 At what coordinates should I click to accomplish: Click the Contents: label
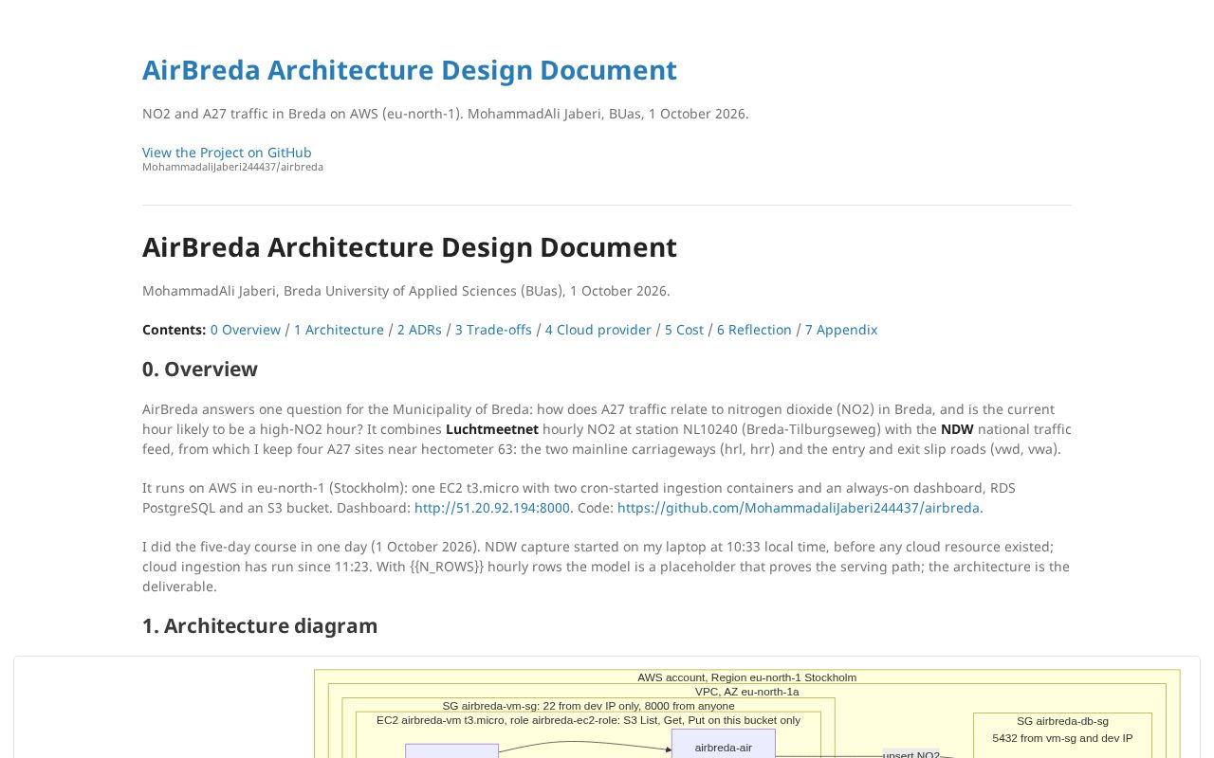pyautogui.click(x=175, y=330)
